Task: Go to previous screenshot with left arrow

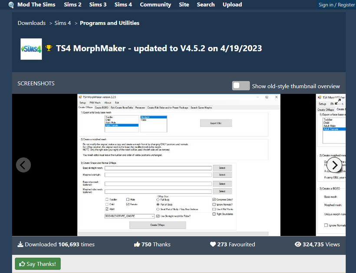Action: pos(23,165)
